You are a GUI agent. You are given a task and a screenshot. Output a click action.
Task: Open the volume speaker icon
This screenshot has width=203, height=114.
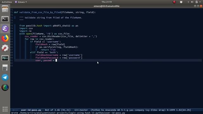(192, 2)
